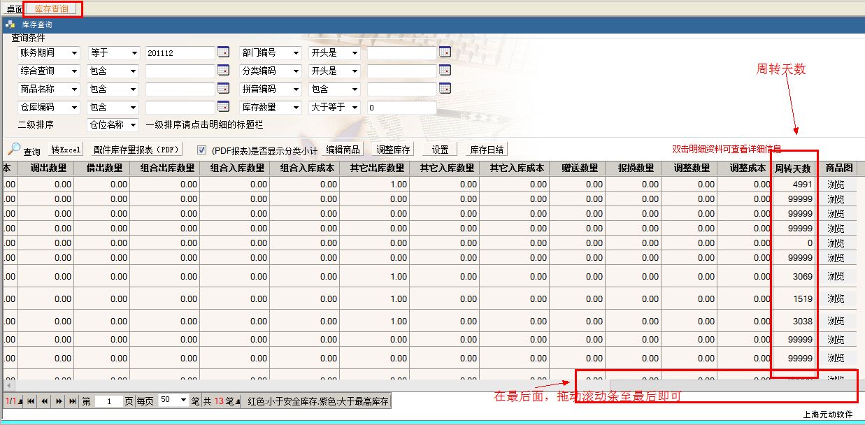
Task: Open the per-page count dropdown showing 50
Action: [184, 401]
